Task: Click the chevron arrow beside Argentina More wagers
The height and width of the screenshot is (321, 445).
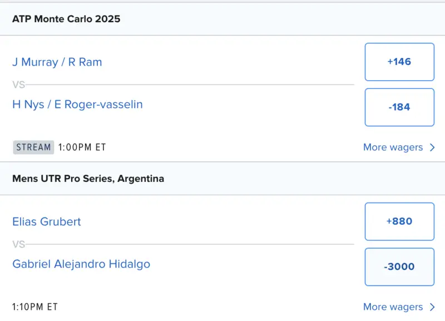Action: tap(433, 307)
